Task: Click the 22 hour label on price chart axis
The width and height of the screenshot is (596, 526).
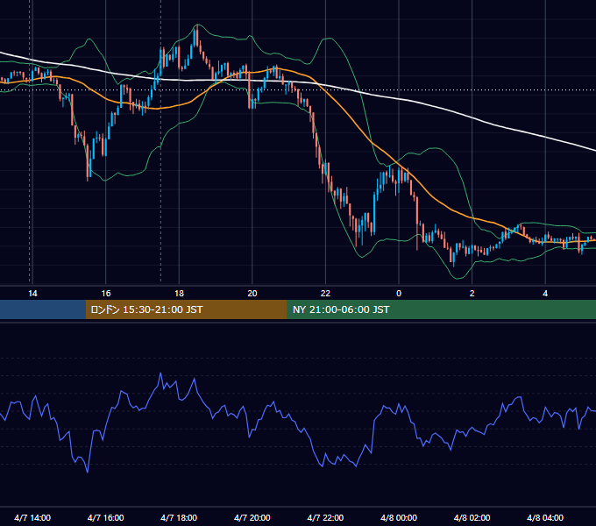Action: coord(325,294)
